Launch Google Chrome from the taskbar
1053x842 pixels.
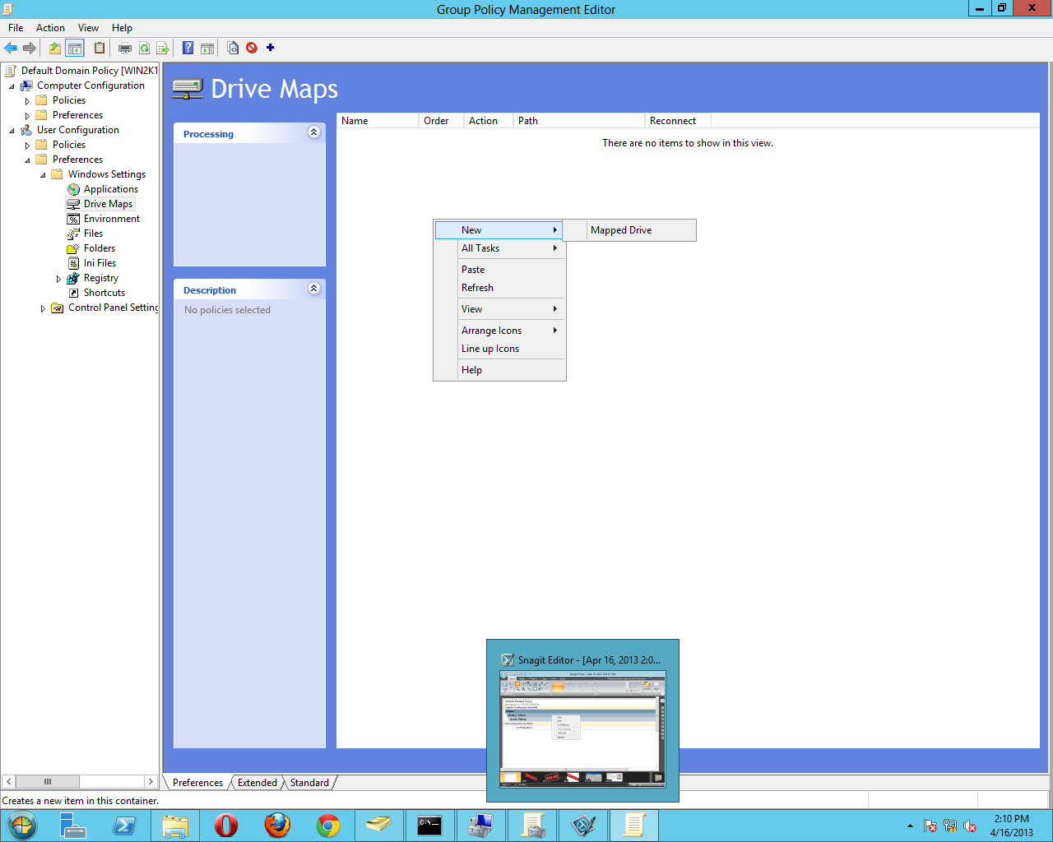click(x=328, y=825)
